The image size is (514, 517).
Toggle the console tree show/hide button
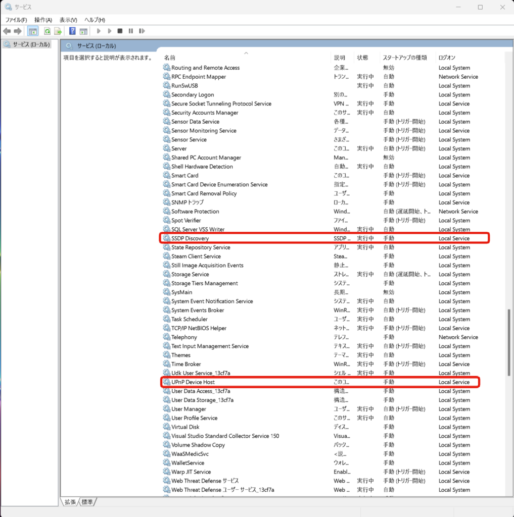(x=33, y=31)
